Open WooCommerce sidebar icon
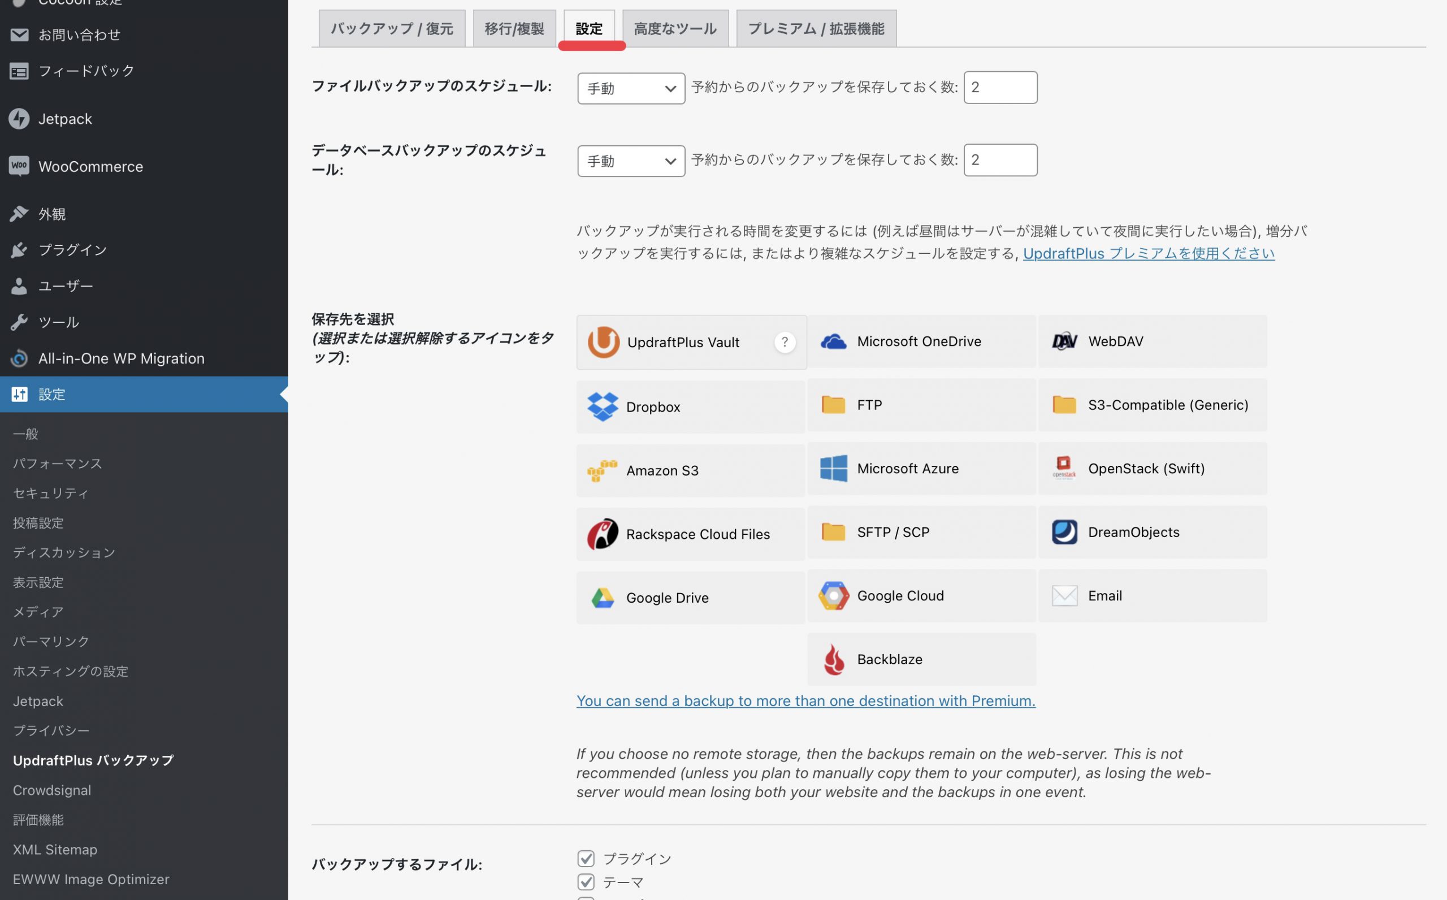The height and width of the screenshot is (900, 1447). 19,166
